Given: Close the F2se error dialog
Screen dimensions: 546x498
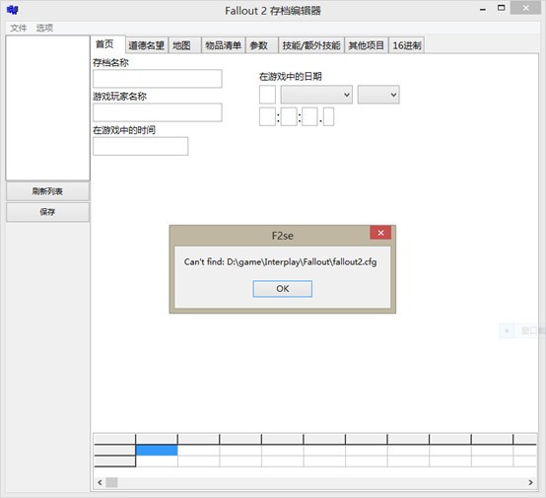Looking at the screenshot, I should point(380,233).
